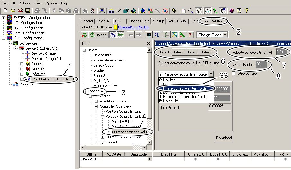The image size is (291, 170).
Task: Click the Cut scissors icon
Action: (54, 11)
